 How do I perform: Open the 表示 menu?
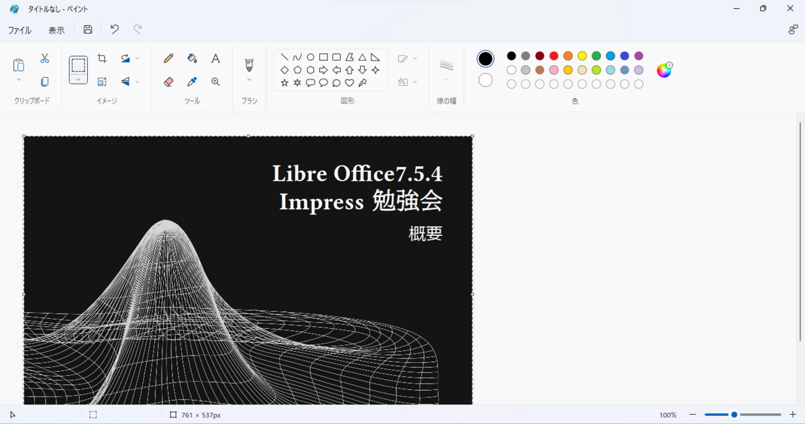pyautogui.click(x=56, y=30)
